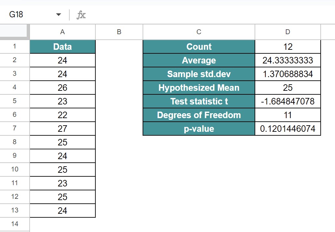Screen dimensions: 335x232
Task: Select row 11 header
Action: 15,183
